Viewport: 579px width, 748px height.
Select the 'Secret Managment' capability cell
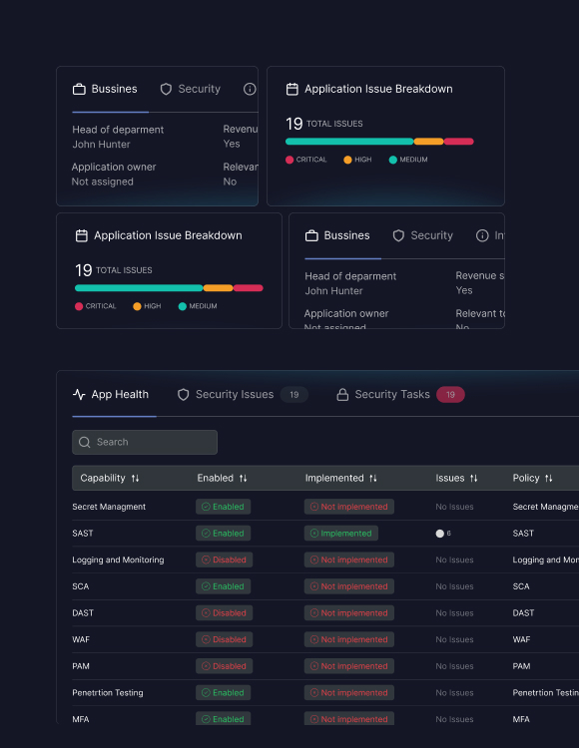pyautogui.click(x=109, y=507)
